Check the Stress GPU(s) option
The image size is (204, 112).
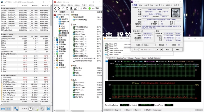click(108, 54)
